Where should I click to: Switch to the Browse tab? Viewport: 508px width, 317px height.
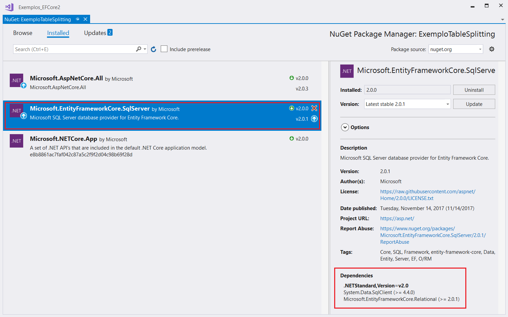click(23, 33)
